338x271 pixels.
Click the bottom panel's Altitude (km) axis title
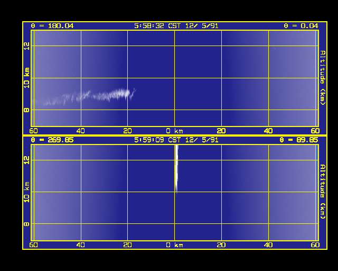pyautogui.click(x=323, y=192)
